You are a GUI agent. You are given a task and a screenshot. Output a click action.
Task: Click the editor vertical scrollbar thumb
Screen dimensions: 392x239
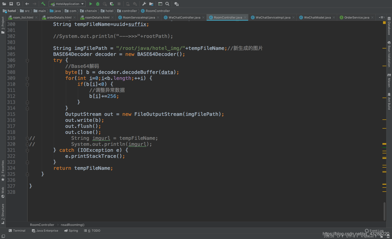(384, 211)
